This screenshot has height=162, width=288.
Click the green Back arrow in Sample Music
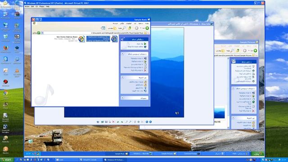147,28
